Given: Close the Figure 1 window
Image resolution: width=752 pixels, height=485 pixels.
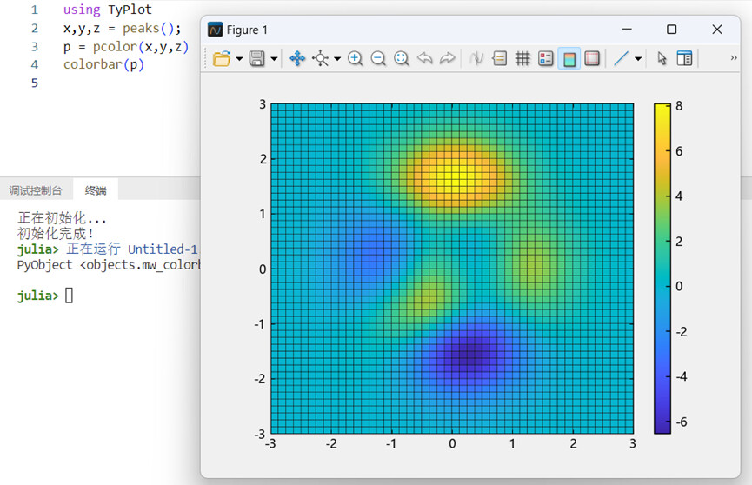Looking at the screenshot, I should (717, 30).
